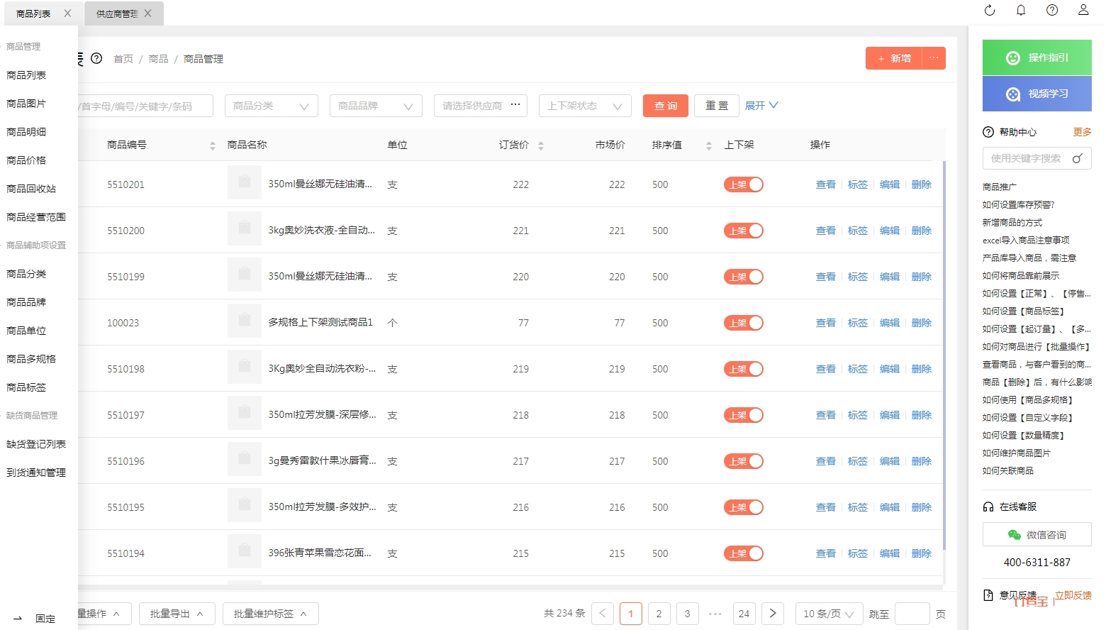The width and height of the screenshot is (1106, 630).
Task: Open the 视频学习 button
Action: click(x=1037, y=94)
